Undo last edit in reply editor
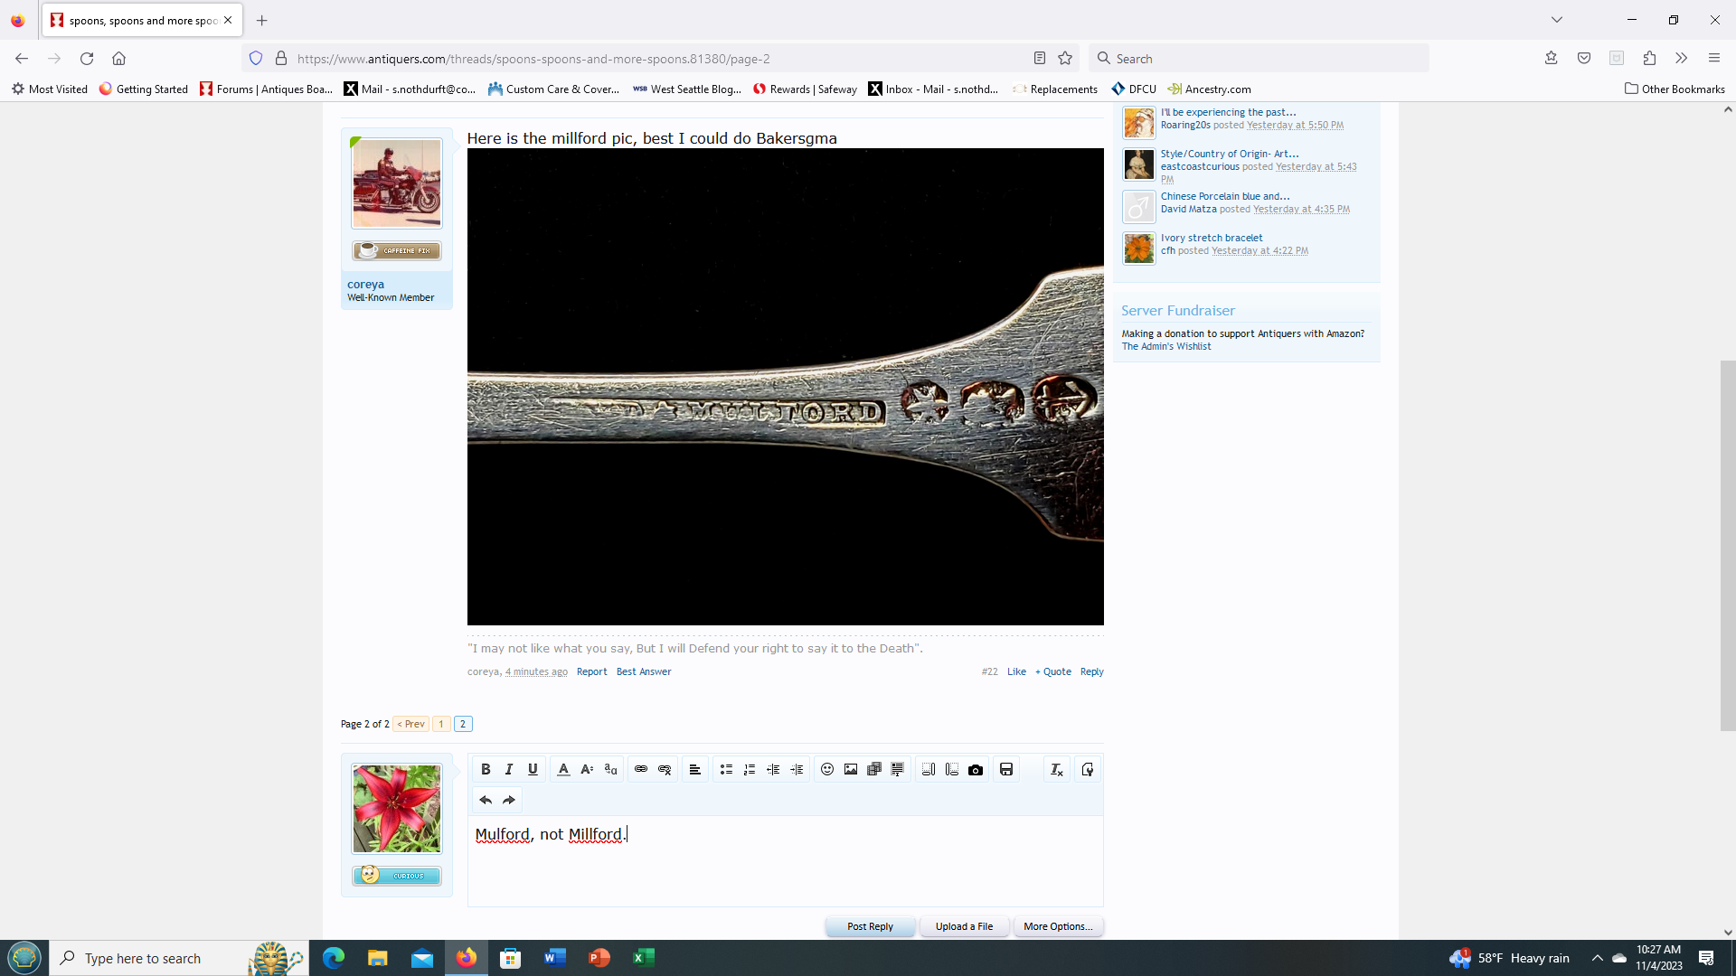The height and width of the screenshot is (976, 1736). tap(486, 800)
